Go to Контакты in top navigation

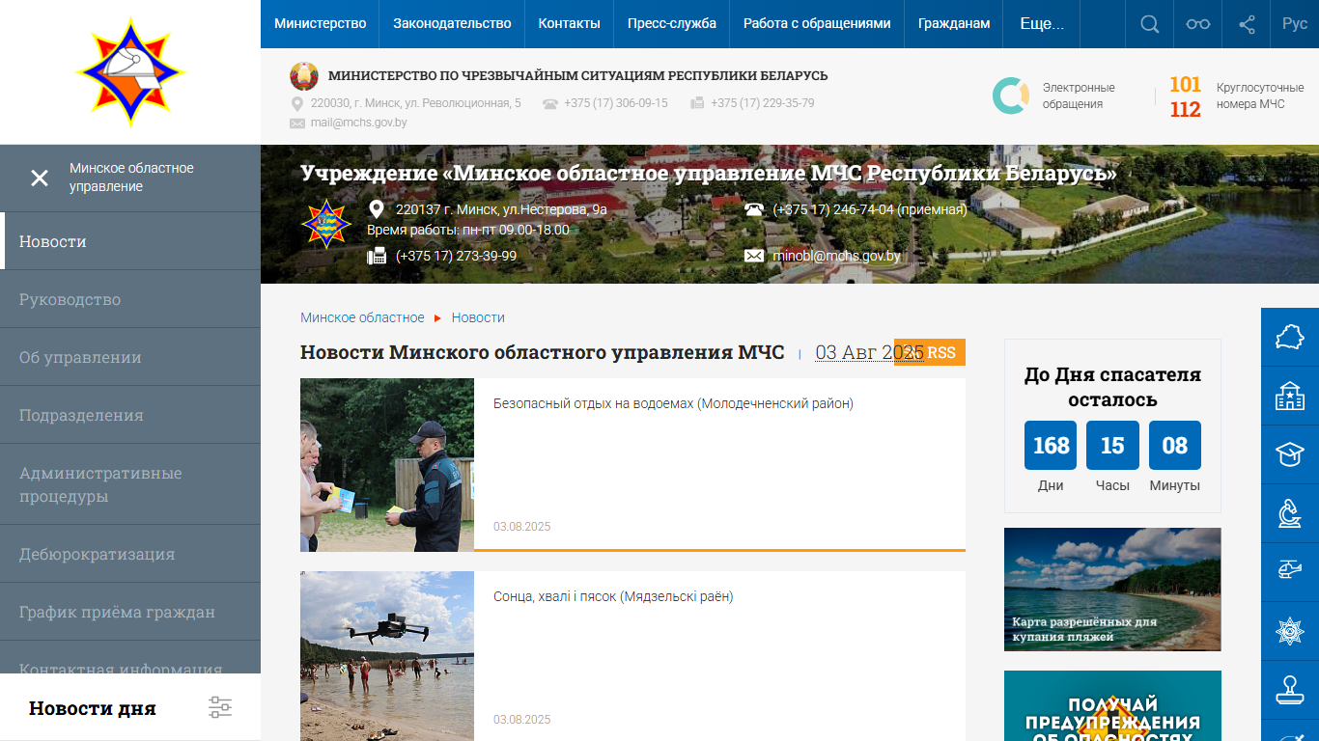tap(570, 24)
